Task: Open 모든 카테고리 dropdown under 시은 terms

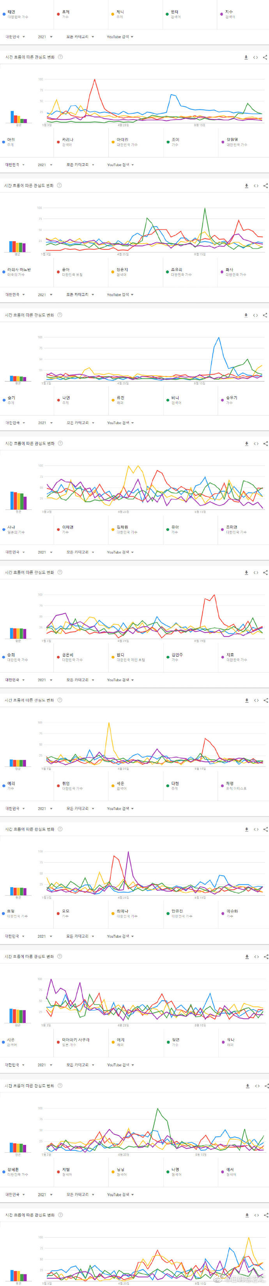Action: pyautogui.click(x=80, y=1065)
